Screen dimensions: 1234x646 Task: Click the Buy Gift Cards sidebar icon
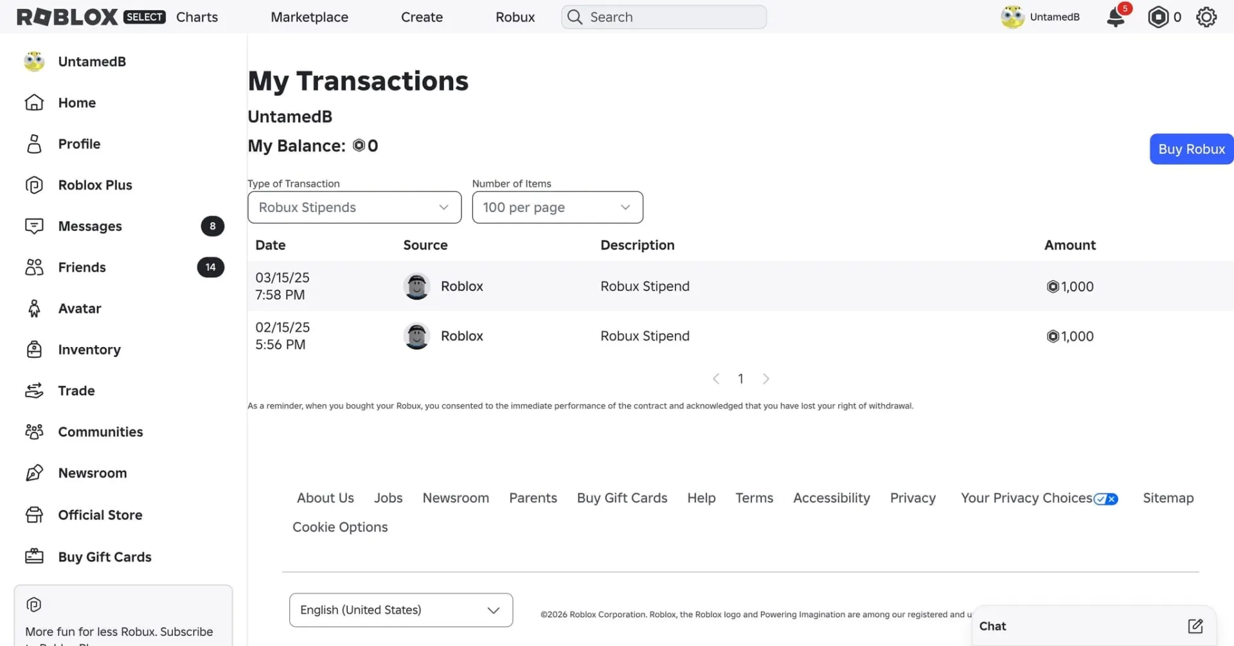(34, 556)
